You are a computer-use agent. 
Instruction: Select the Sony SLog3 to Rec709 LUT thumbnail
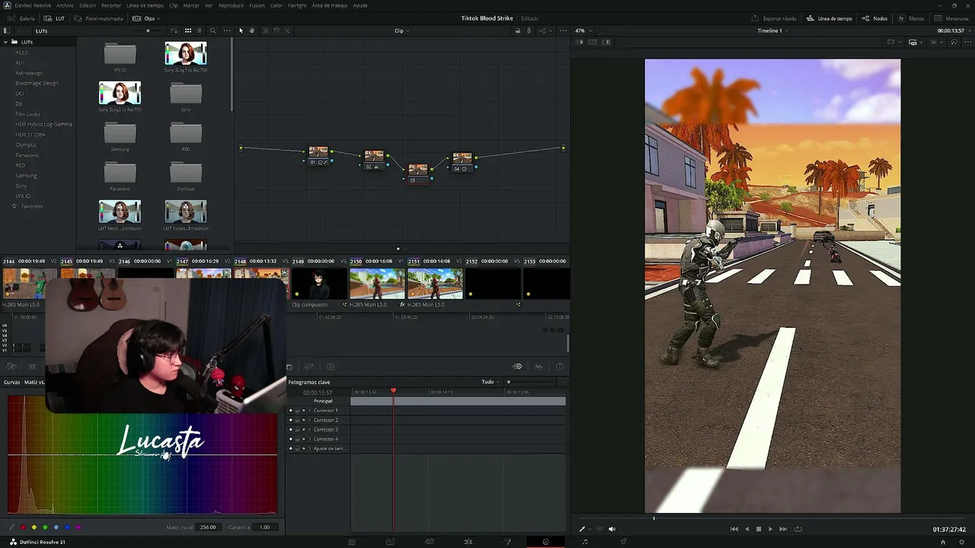click(x=186, y=53)
